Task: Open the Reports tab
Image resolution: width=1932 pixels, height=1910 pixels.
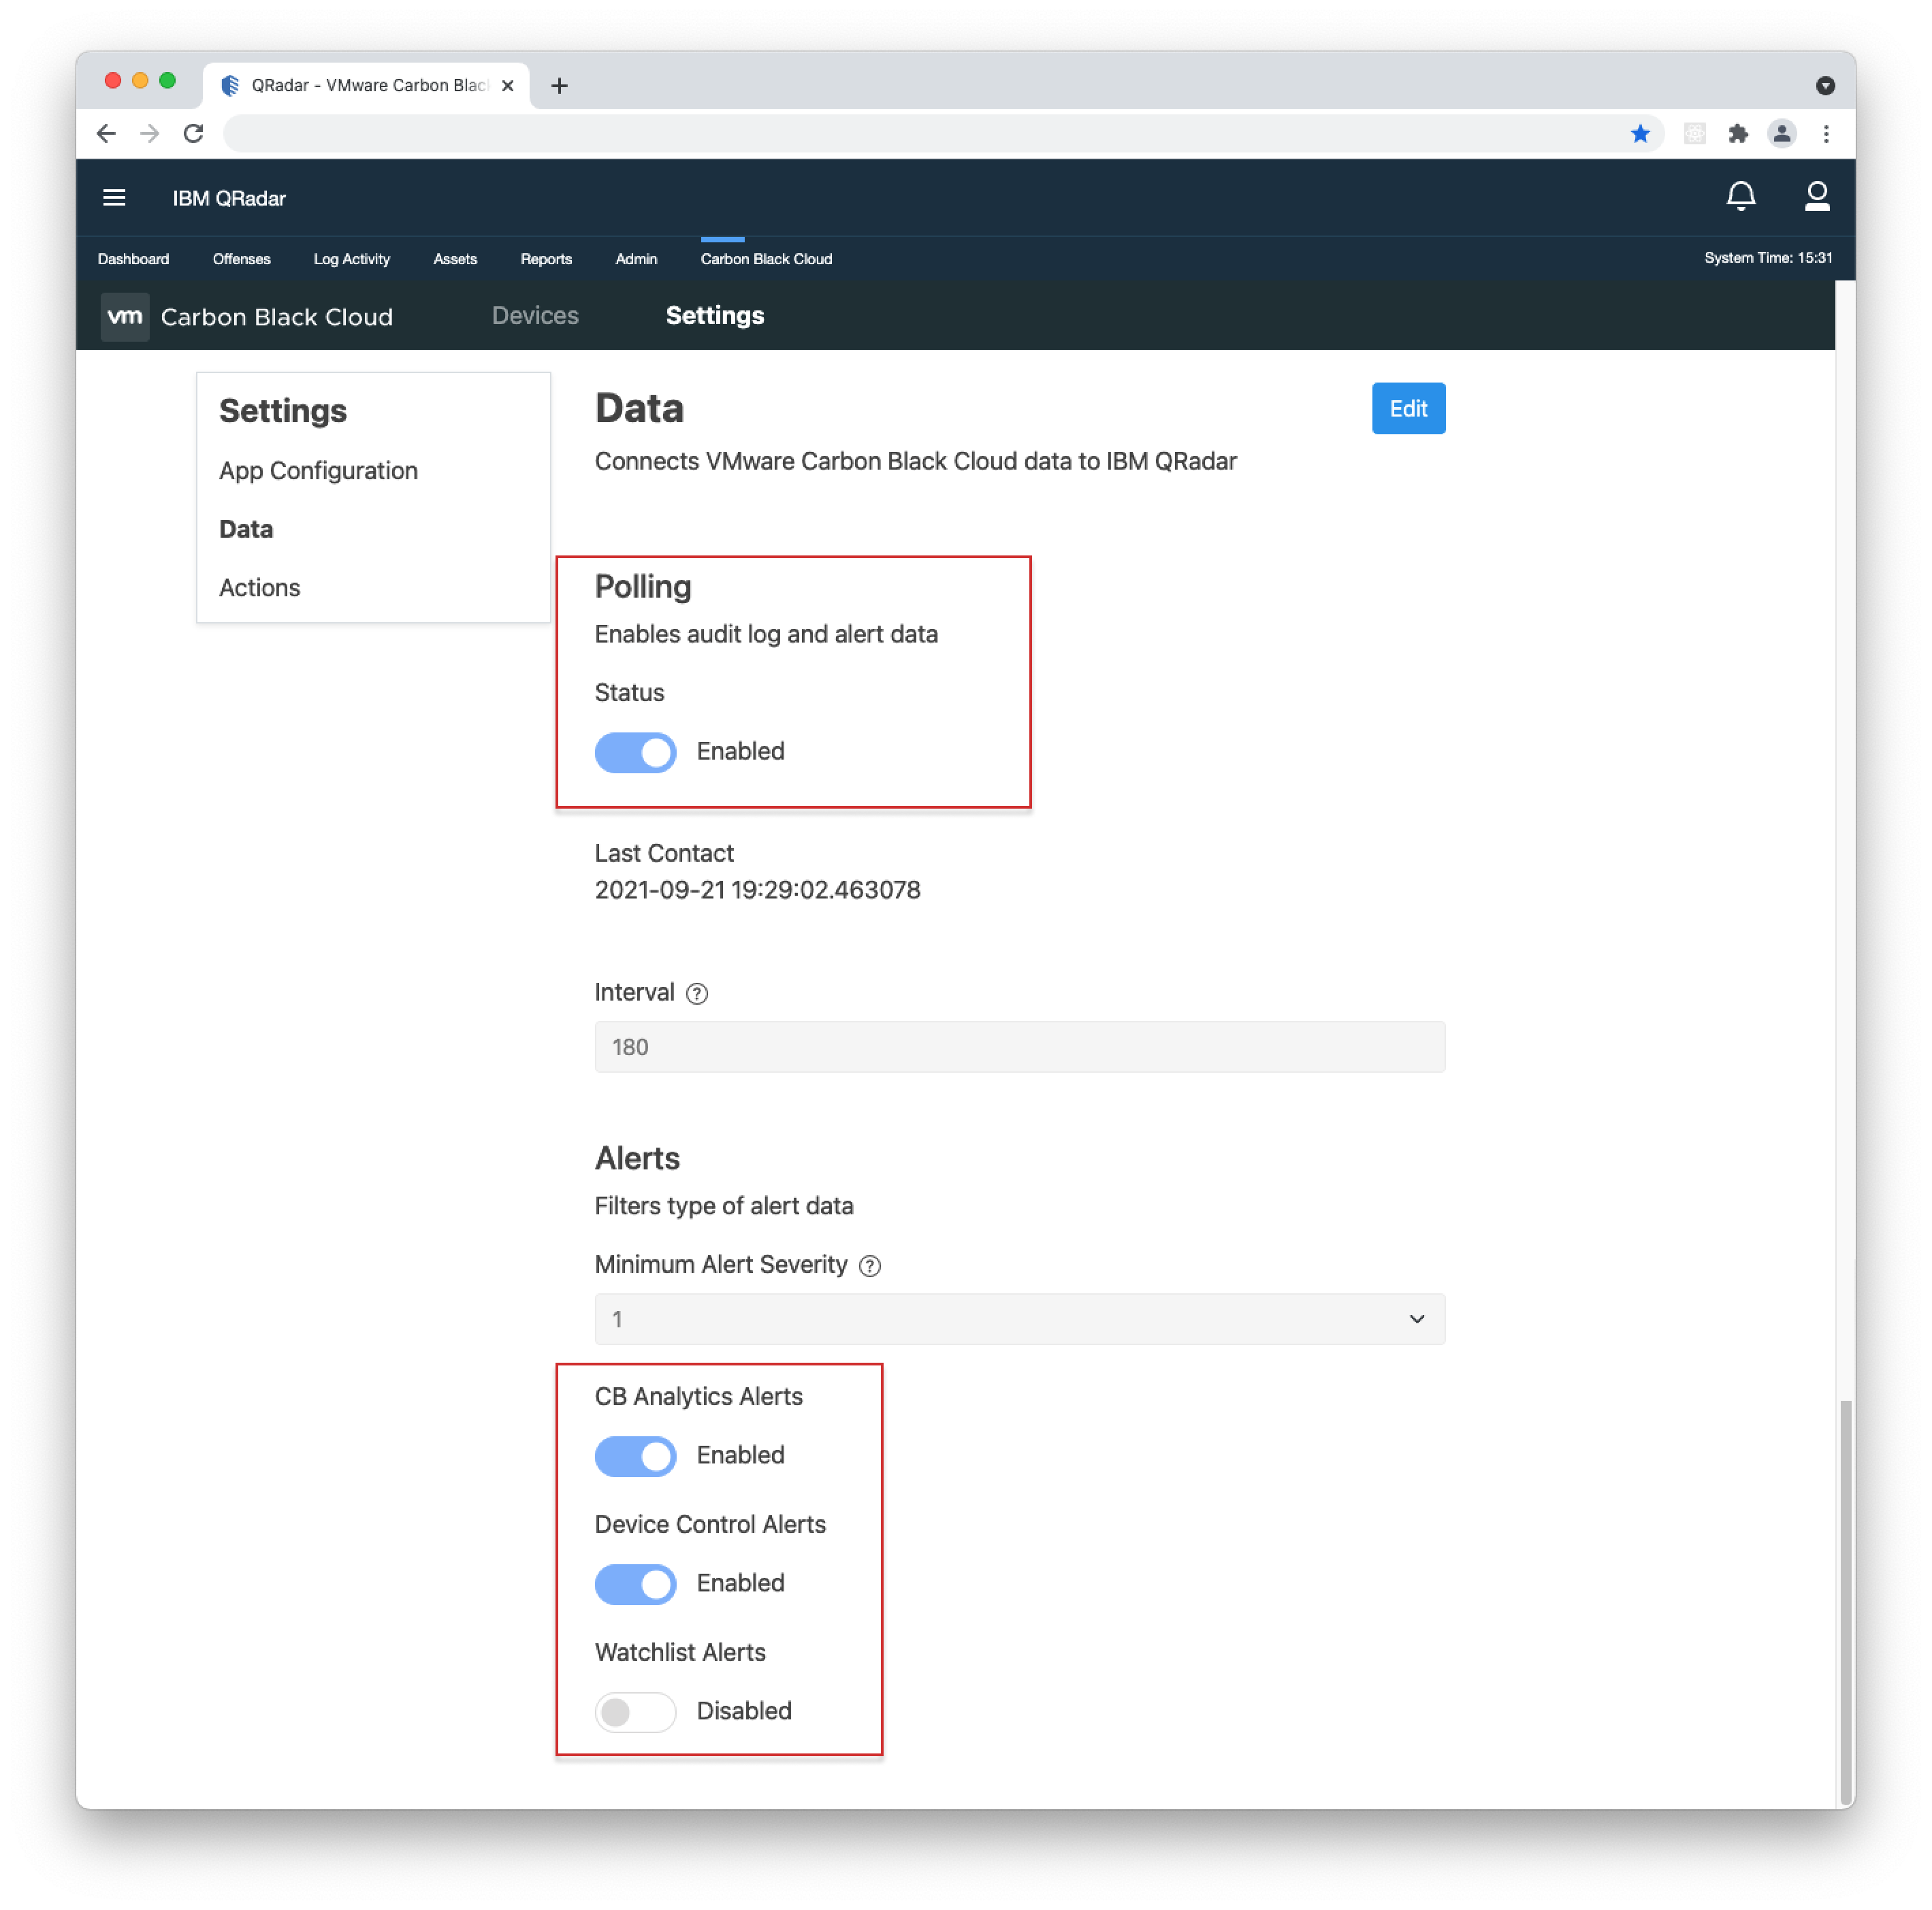Action: 546,259
